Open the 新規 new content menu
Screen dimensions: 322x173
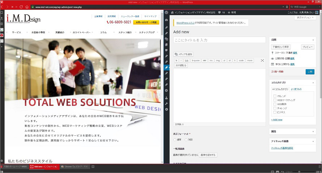(232, 13)
